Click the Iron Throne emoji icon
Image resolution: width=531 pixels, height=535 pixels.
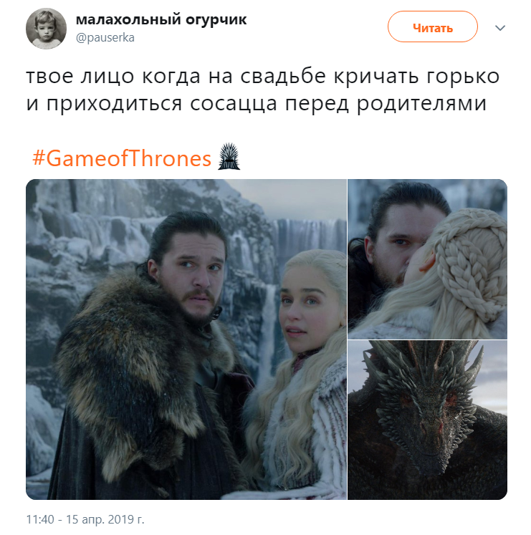[229, 157]
